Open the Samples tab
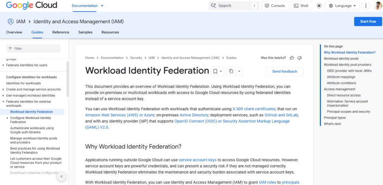 [x=85, y=32]
